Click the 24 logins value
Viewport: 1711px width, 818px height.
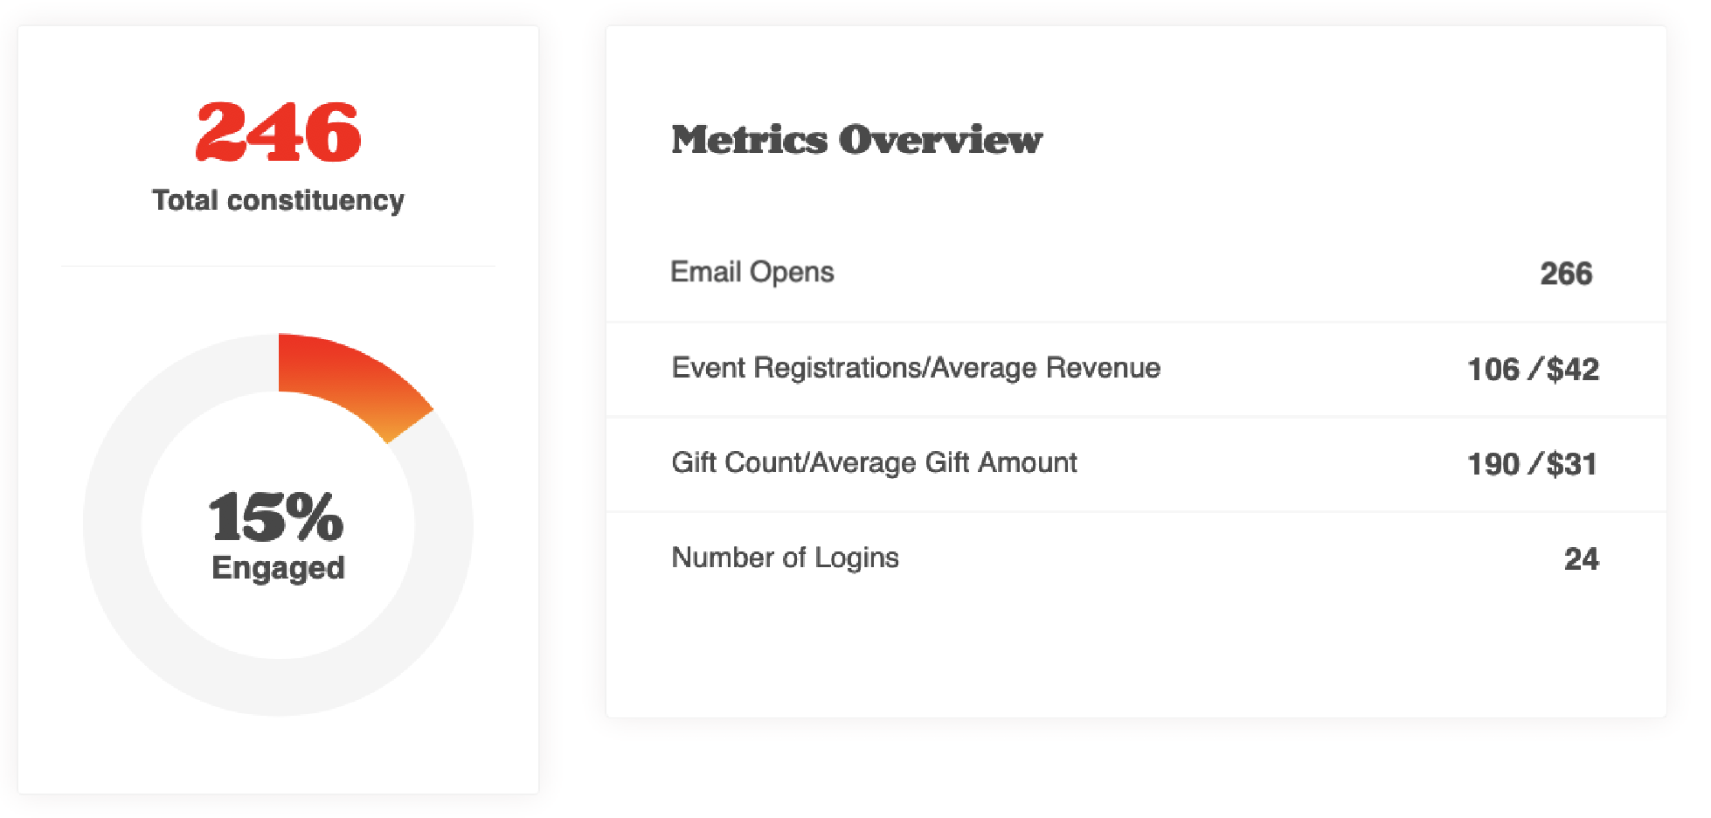pyautogui.click(x=1581, y=559)
